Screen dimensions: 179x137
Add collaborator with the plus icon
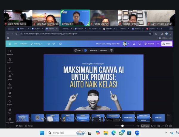pyautogui.click(x=129, y=44)
